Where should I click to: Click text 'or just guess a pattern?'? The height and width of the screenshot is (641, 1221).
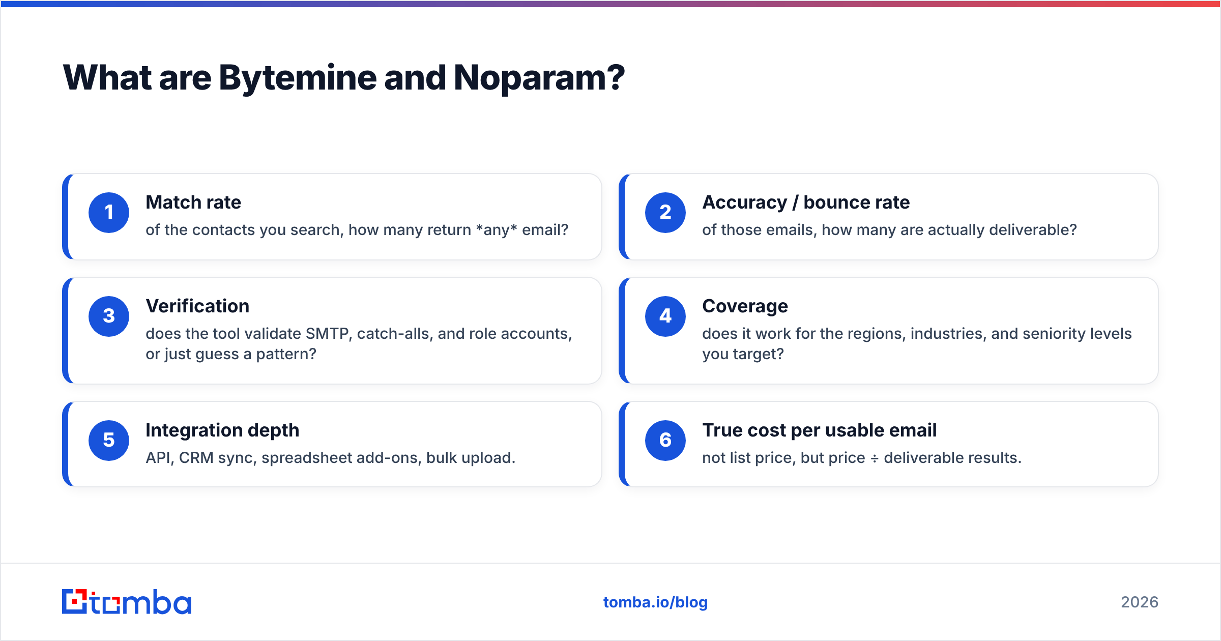[x=231, y=354]
